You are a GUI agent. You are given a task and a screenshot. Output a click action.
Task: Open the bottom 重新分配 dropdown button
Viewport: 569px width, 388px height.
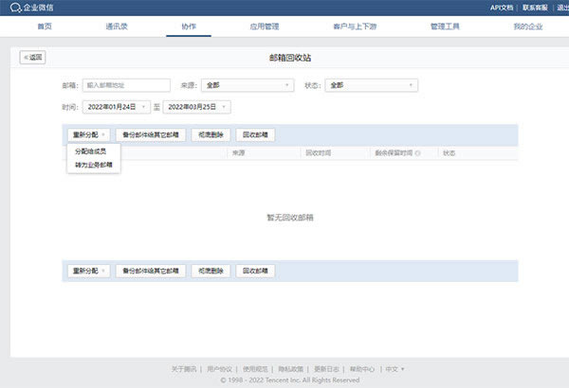pos(88,271)
